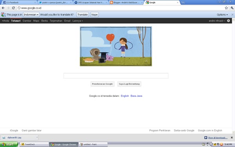
Task: Open the Indonesian language dropdown
Action: [31, 15]
